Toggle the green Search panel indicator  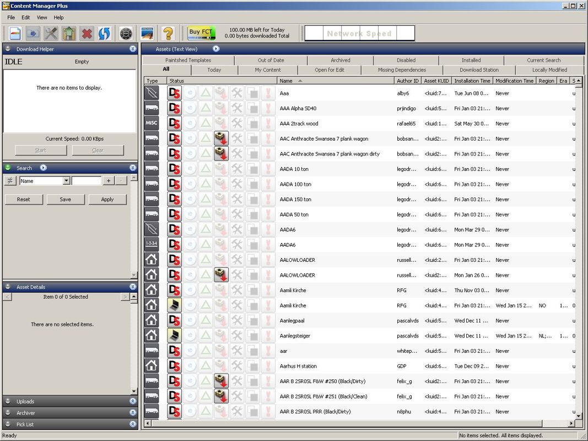pos(8,168)
